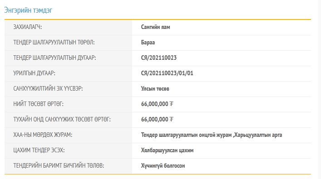
Task: Select tender number СЯ/202110023
Action: 158,58
